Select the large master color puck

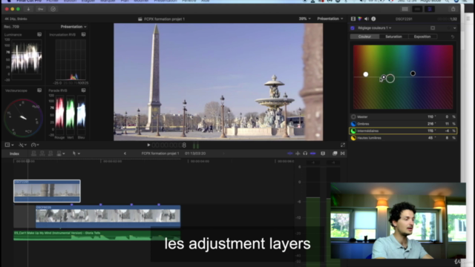[390, 79]
